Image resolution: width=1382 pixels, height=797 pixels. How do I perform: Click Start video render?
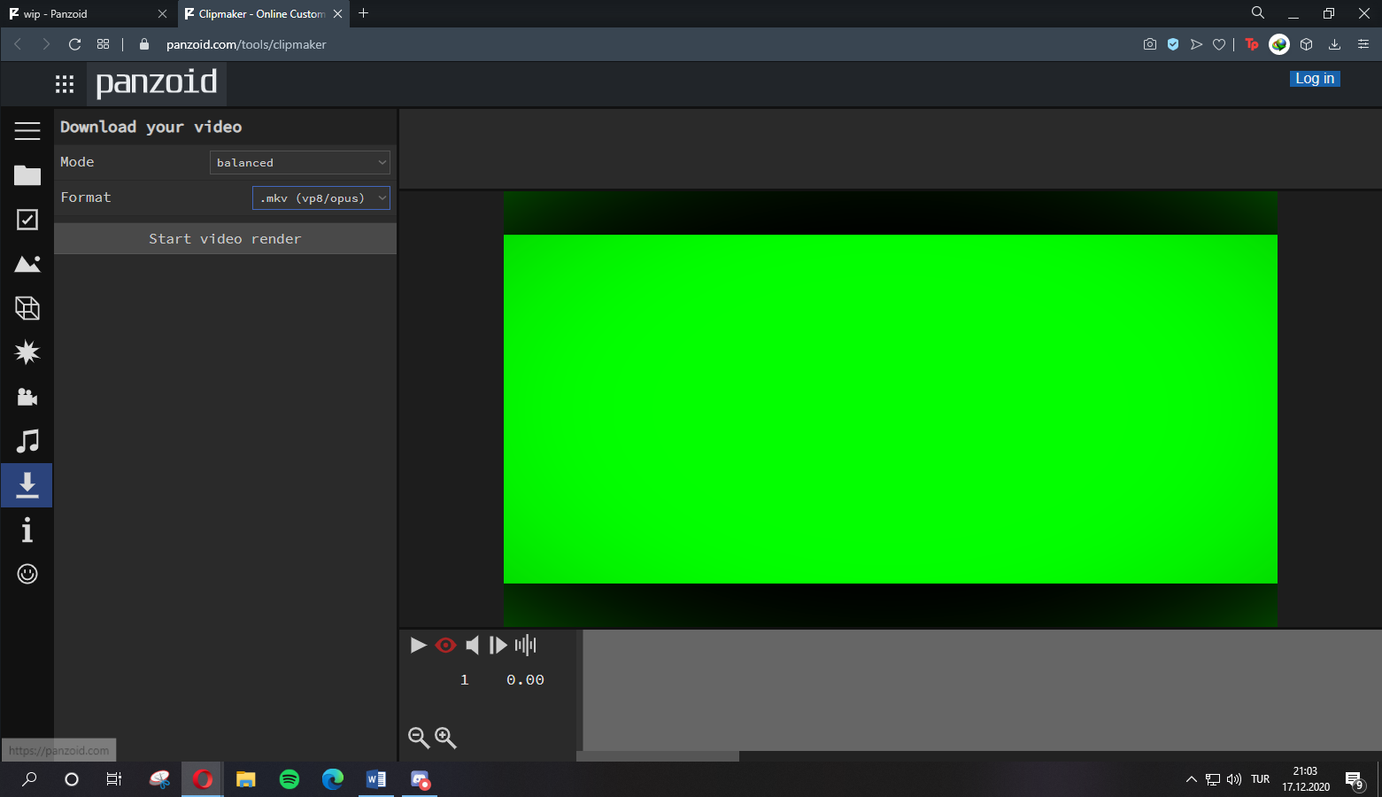coord(225,239)
